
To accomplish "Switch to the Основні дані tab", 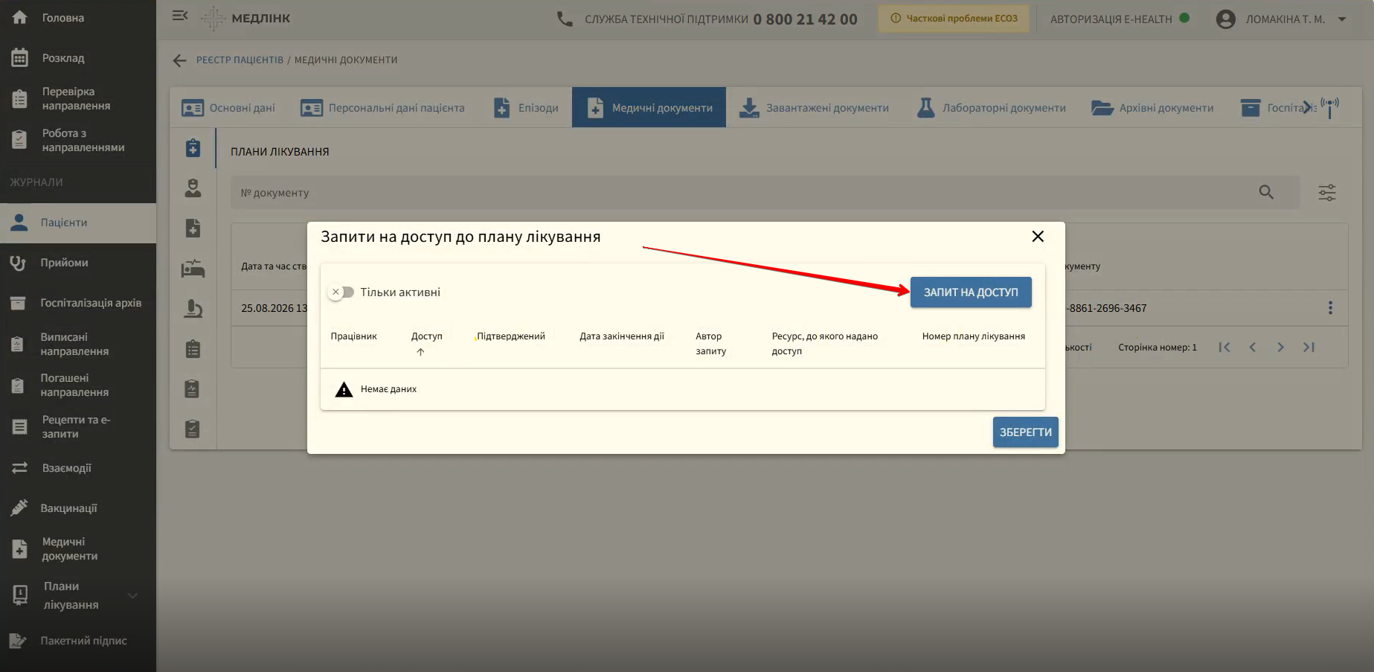I will (228, 108).
